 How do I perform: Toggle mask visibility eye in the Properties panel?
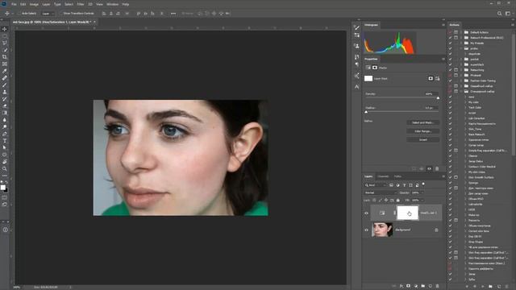(x=429, y=168)
